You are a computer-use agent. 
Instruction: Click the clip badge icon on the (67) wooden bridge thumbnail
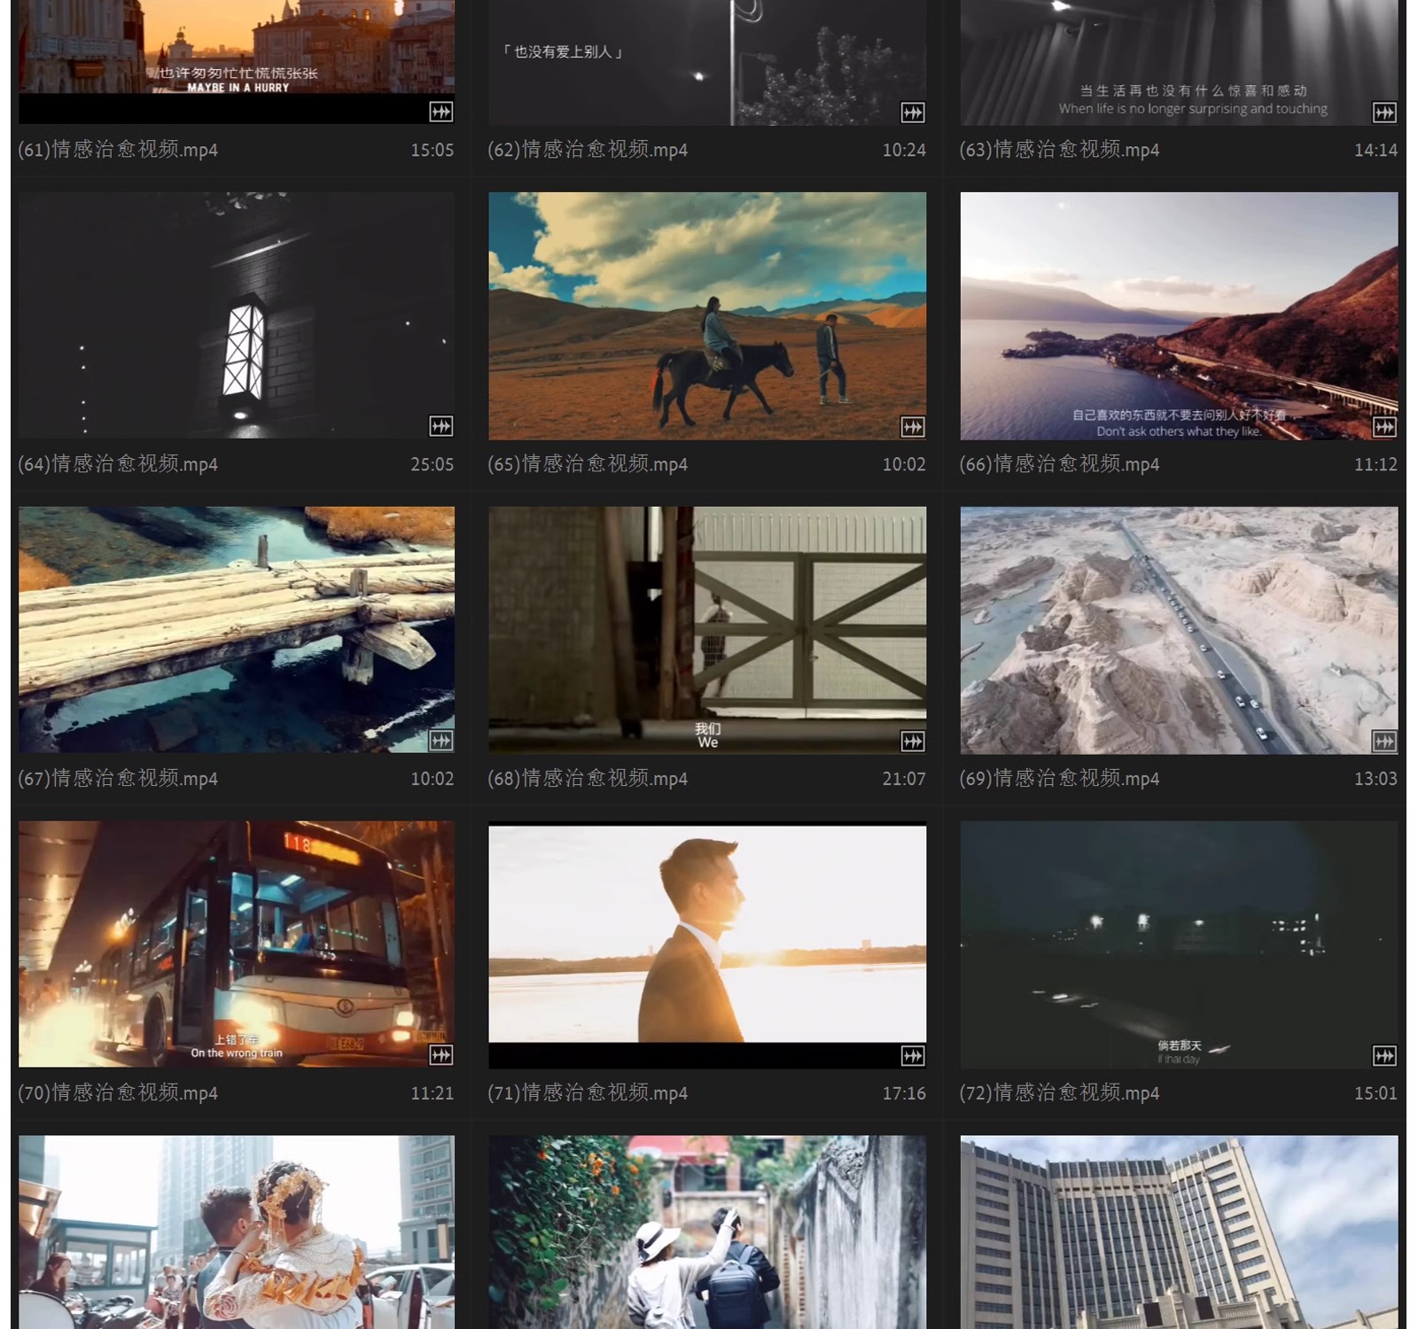440,741
